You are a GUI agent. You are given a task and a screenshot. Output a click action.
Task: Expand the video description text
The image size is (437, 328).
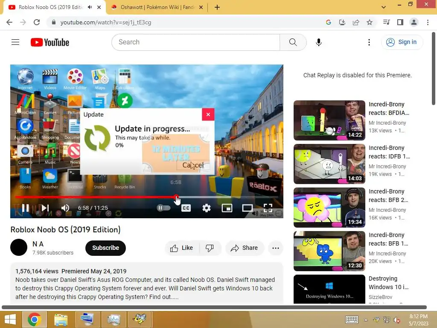pos(147,284)
